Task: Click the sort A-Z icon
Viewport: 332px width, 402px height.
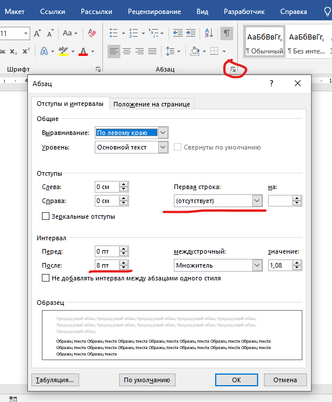Action: coord(209,33)
